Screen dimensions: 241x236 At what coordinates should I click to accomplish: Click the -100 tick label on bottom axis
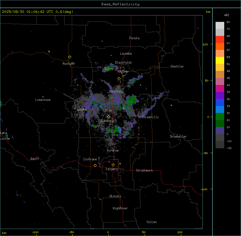tap(35, 232)
